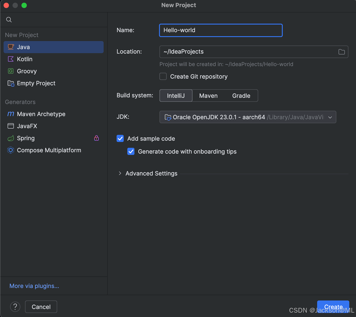The width and height of the screenshot is (356, 317).
Task: Click the Java coffee cup icon
Action: [x=11, y=47]
